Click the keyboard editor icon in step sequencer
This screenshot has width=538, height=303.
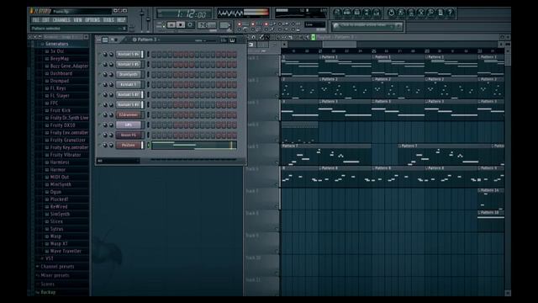232,40
